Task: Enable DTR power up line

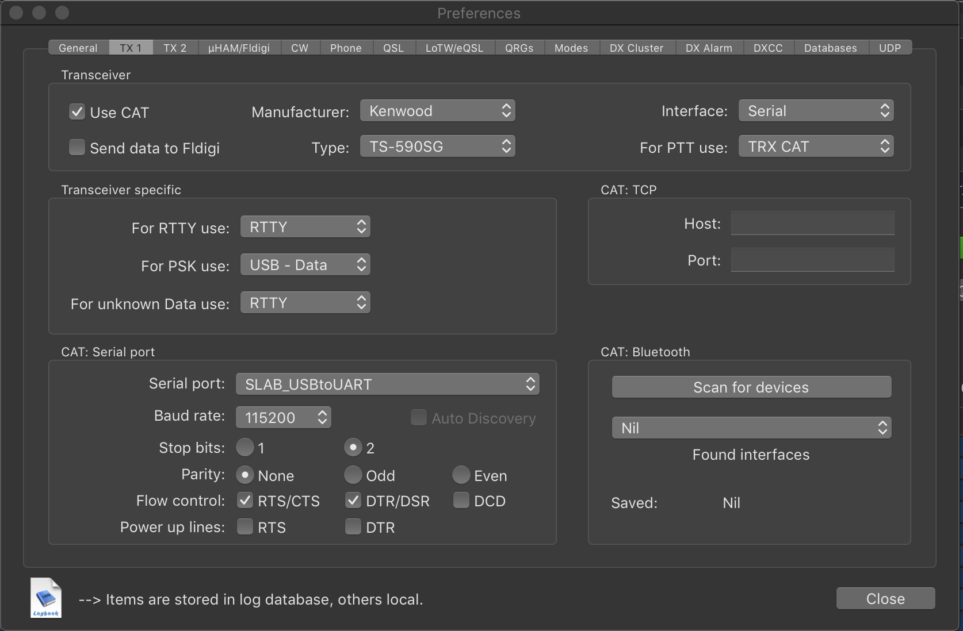Action: (x=353, y=526)
